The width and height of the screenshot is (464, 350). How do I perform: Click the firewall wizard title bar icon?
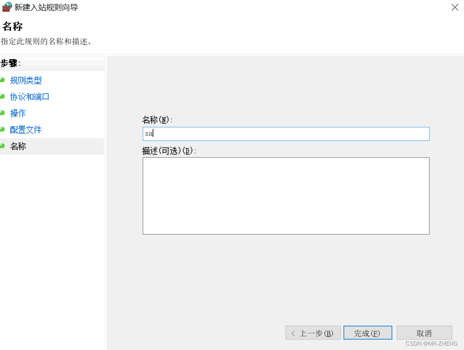7,7
